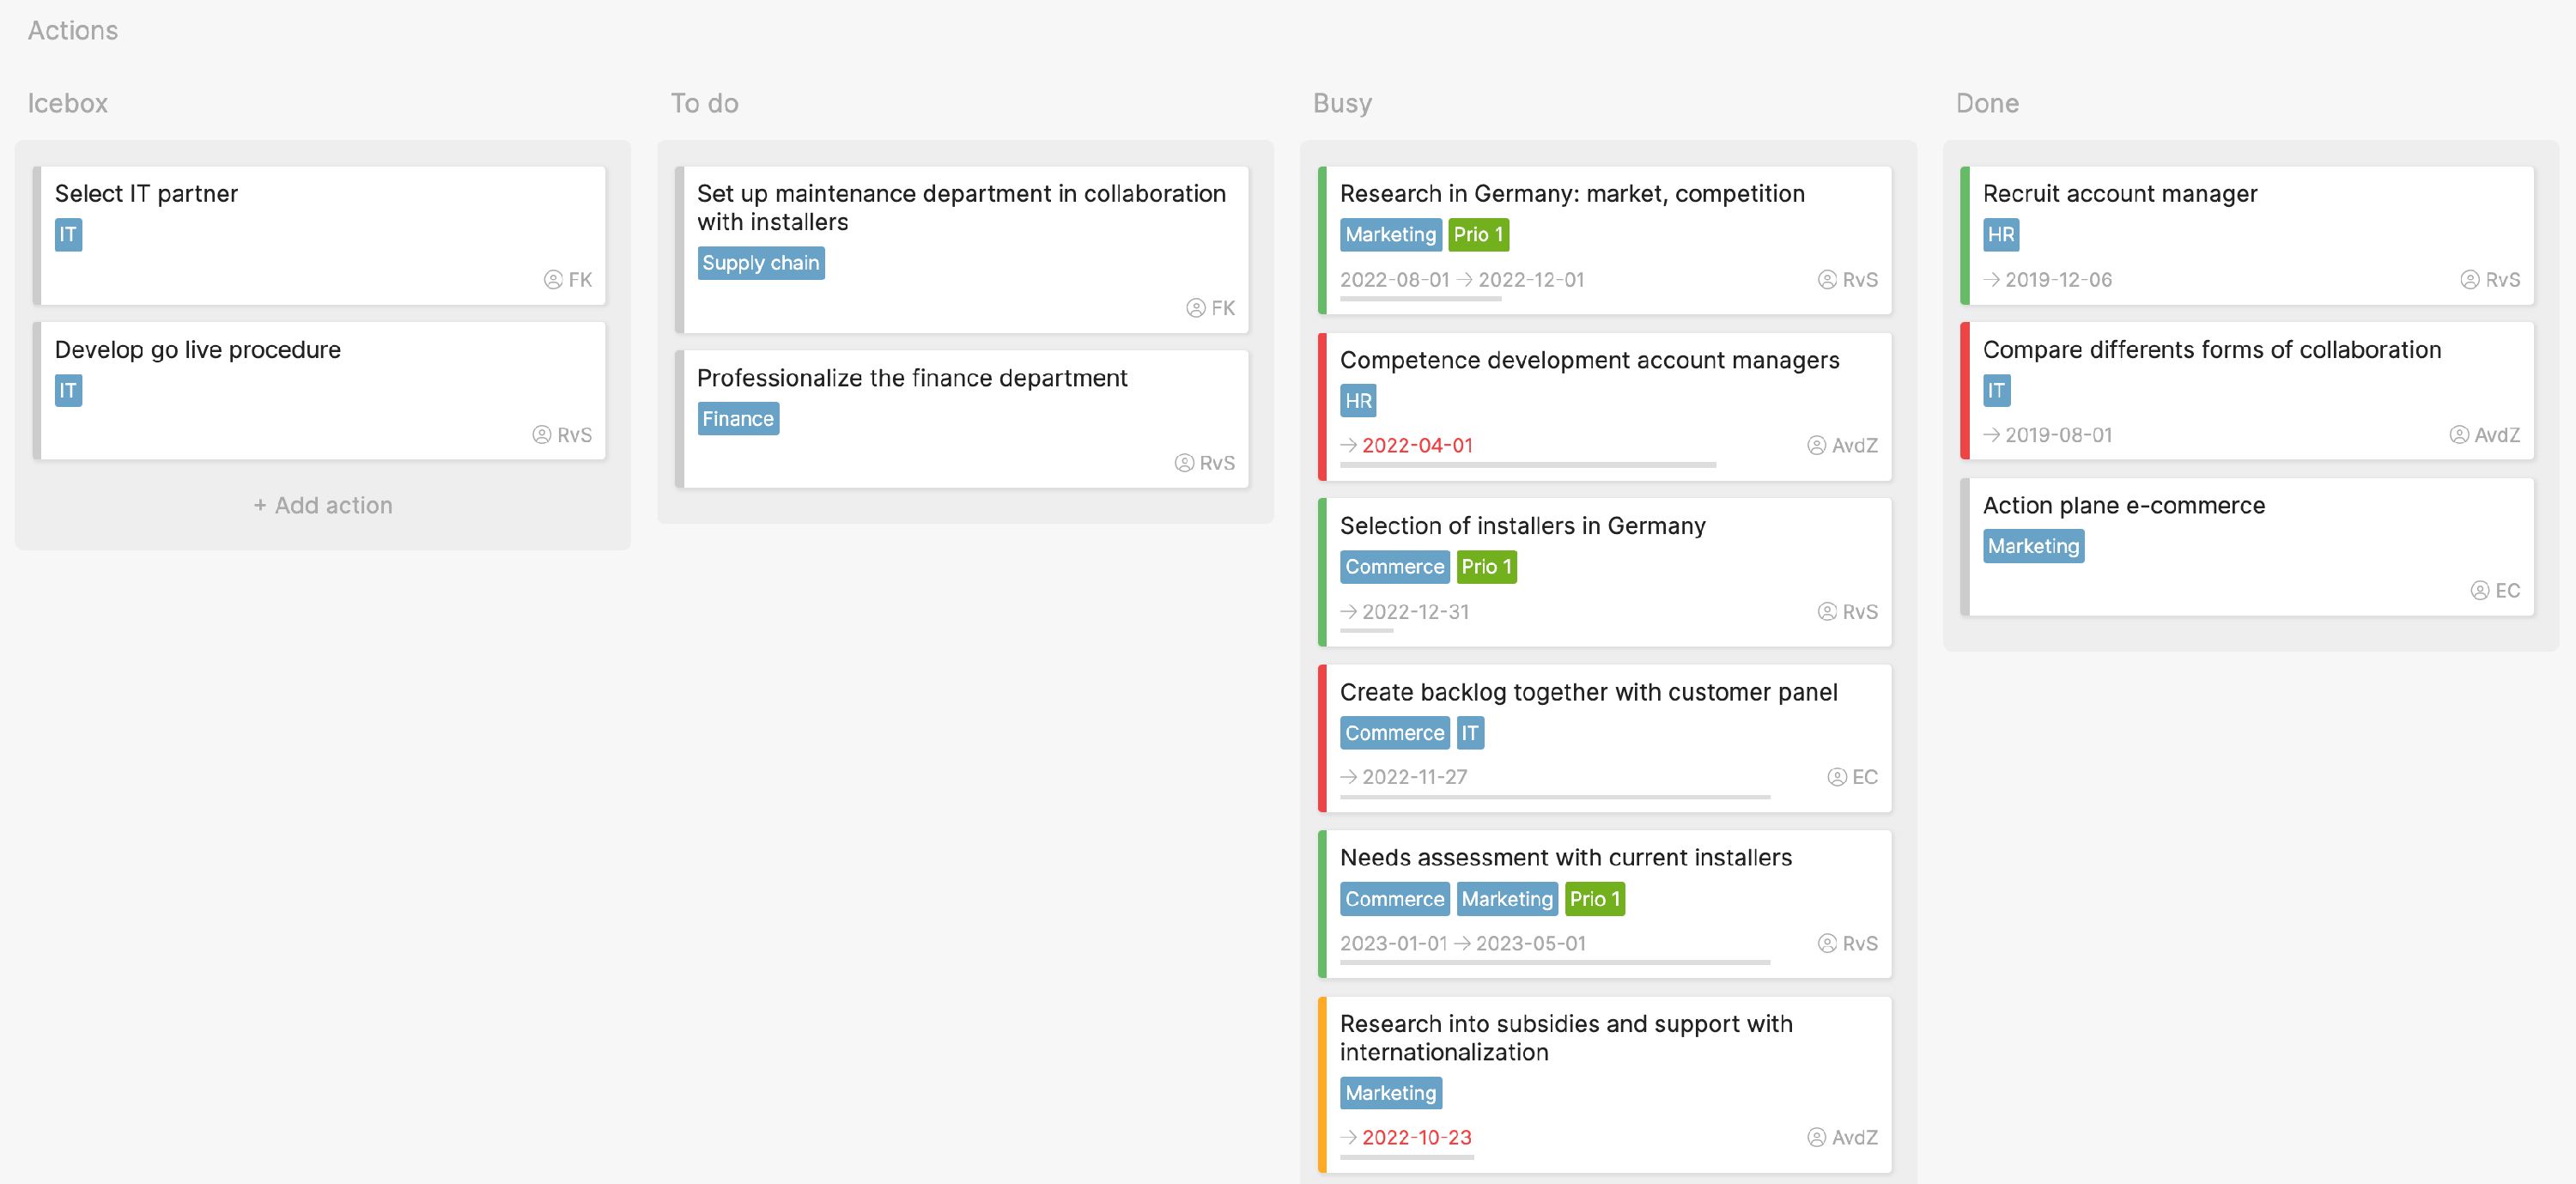Image resolution: width=2576 pixels, height=1184 pixels.
Task: Click assignee icon AvdZ on Research into subsidies card
Action: (x=1816, y=1138)
